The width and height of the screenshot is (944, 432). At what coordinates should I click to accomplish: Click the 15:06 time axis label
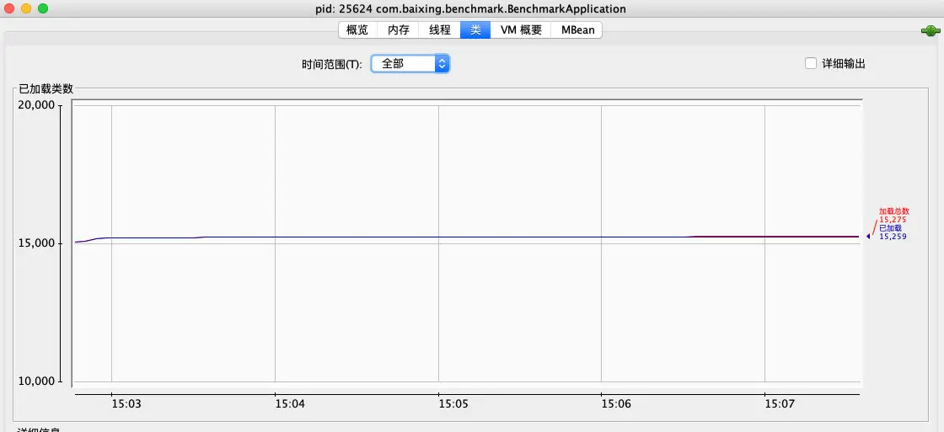click(616, 404)
